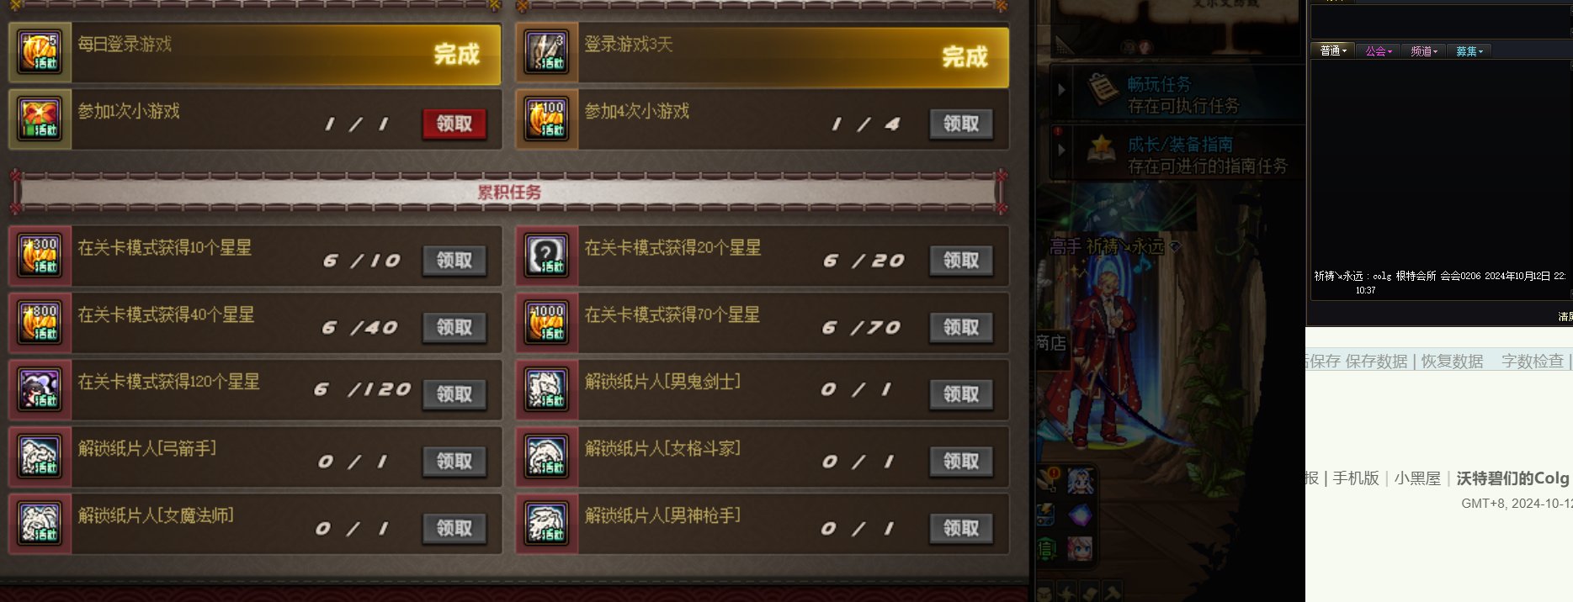
Task: Click the 领取 button for 参加4次小游戏
Action: pyautogui.click(x=961, y=124)
